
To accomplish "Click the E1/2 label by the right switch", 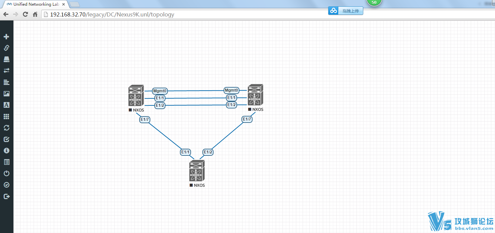I will (x=231, y=105).
